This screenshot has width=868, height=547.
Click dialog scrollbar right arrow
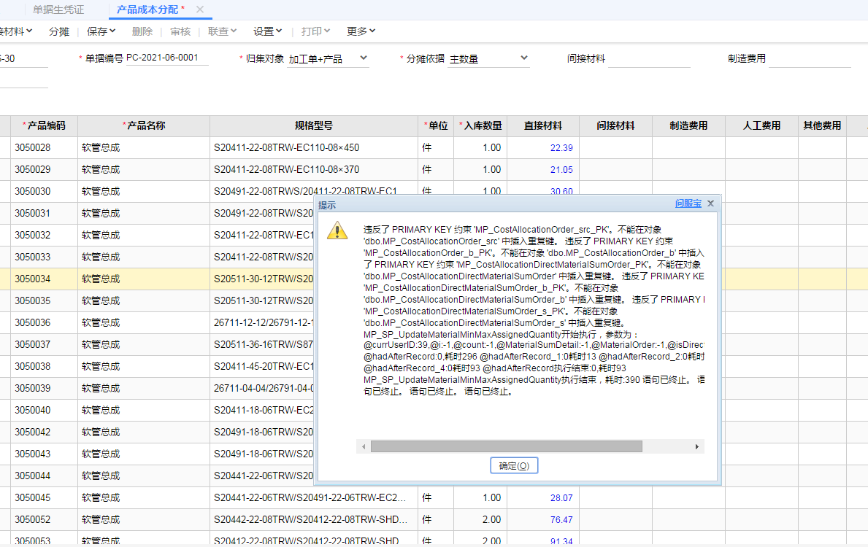[697, 446]
